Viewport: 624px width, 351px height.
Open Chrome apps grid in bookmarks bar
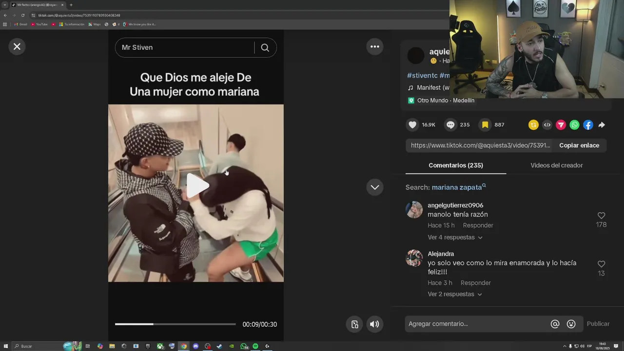(5, 24)
